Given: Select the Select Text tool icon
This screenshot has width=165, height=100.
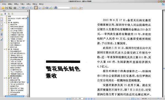Looking at the screenshot, I should [x=43, y=8].
